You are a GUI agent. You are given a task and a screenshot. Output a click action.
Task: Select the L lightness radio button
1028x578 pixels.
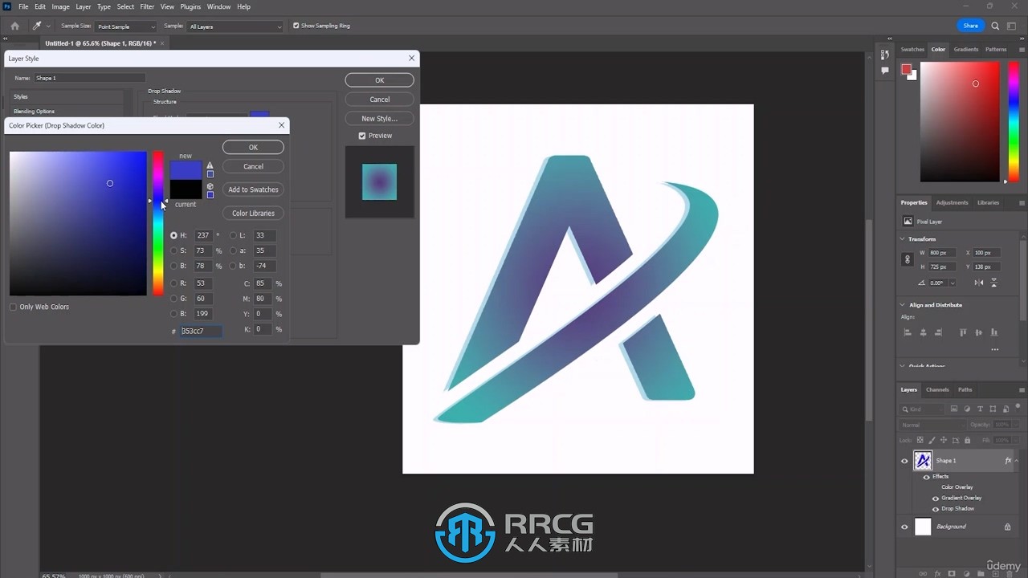pos(233,235)
